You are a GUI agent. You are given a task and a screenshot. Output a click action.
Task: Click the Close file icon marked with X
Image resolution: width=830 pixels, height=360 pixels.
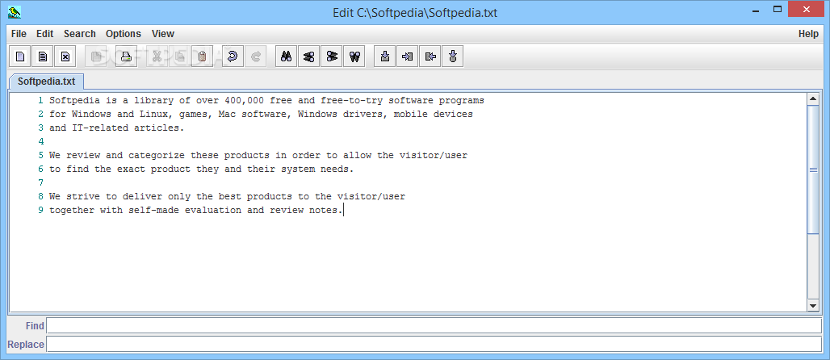[x=65, y=57]
